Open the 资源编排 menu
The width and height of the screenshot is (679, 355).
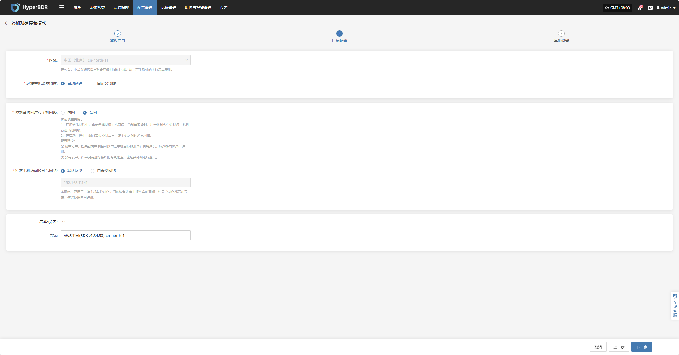pyautogui.click(x=121, y=8)
